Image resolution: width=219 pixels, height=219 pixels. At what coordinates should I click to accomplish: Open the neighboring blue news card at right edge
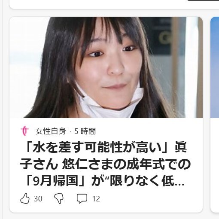tap(215, 115)
